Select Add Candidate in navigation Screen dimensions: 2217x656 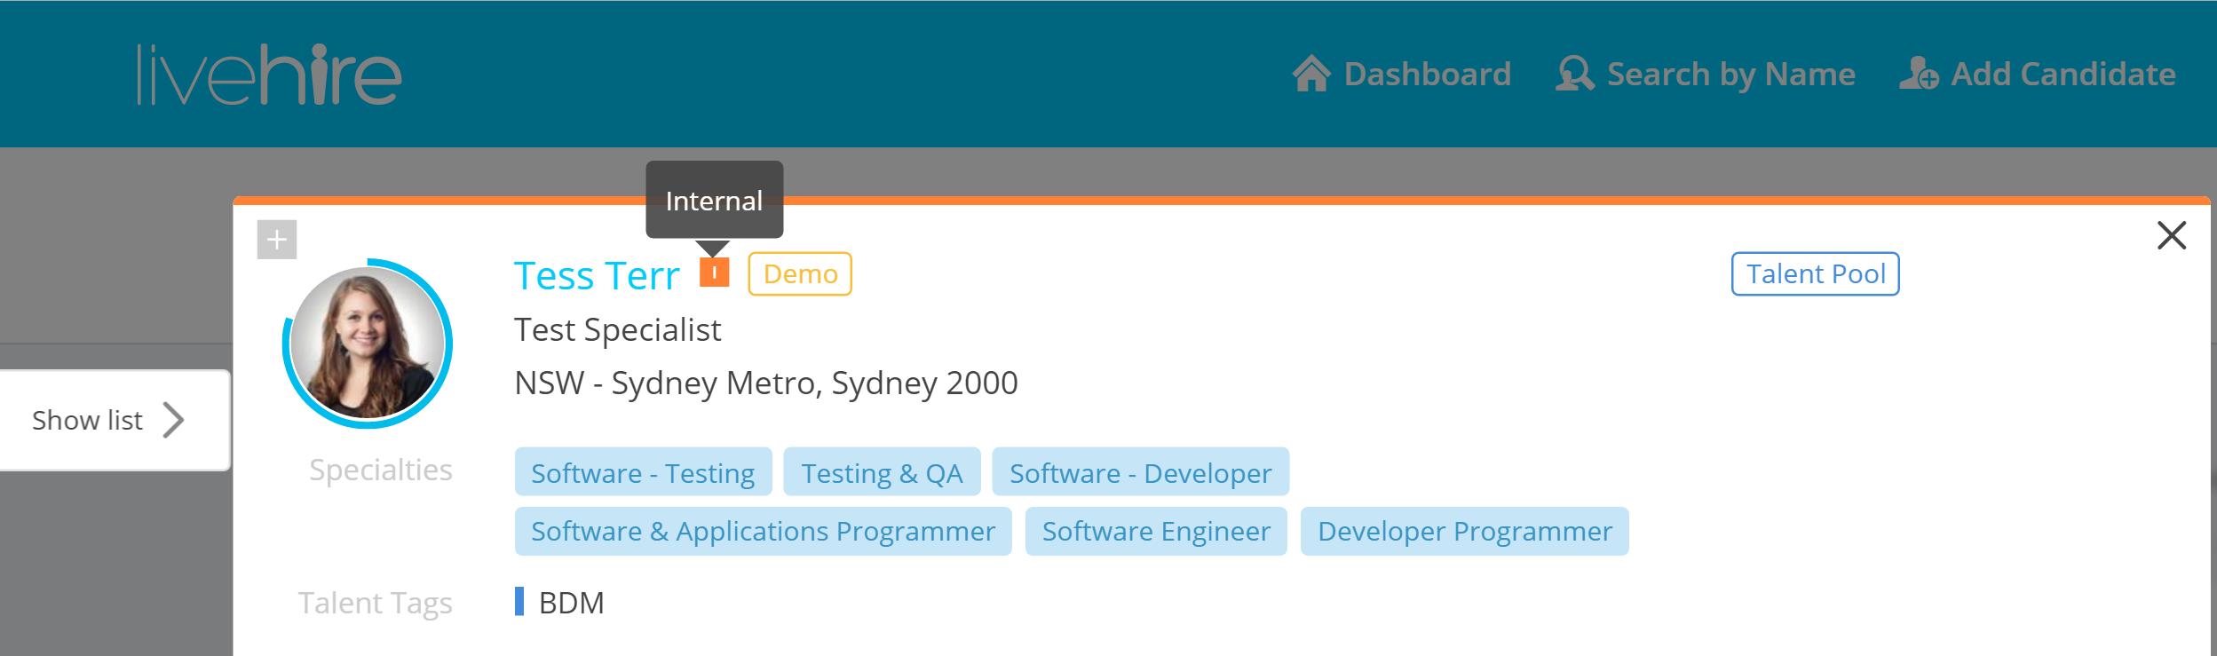coord(2063,74)
